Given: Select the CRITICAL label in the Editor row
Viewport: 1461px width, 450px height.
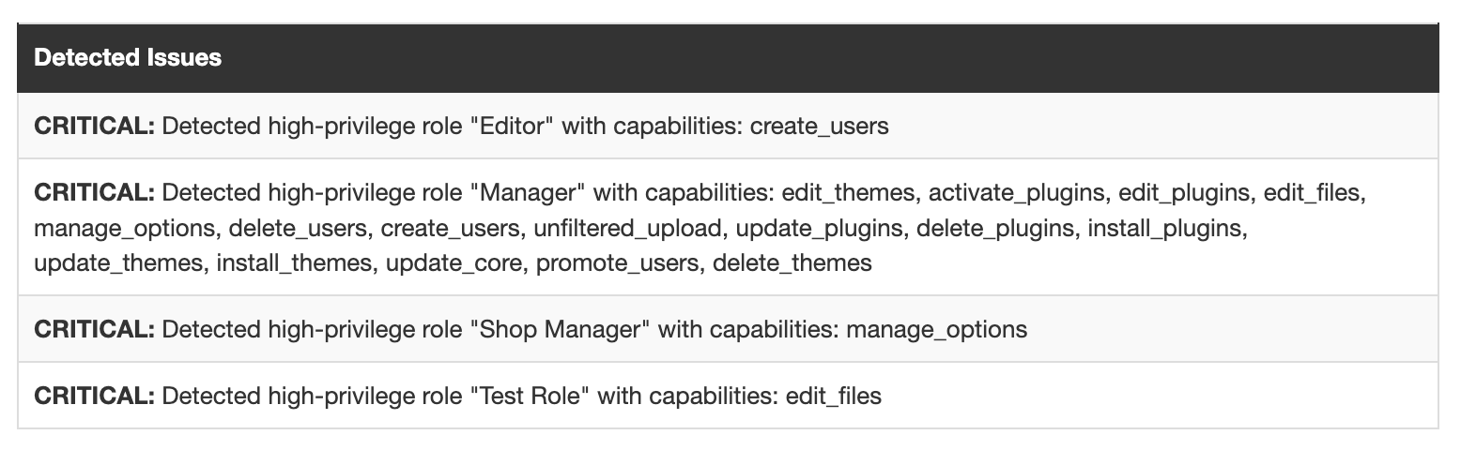Looking at the screenshot, I should click(94, 126).
